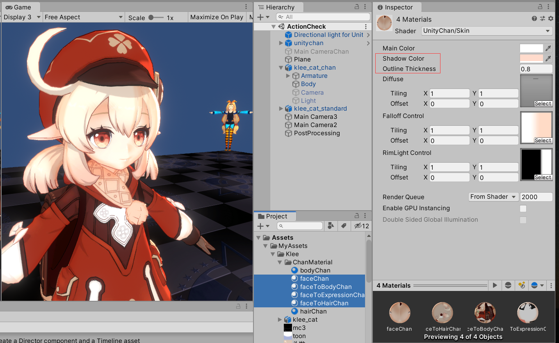Collapse the MyAssets folder
The width and height of the screenshot is (559, 343).
coord(266,246)
